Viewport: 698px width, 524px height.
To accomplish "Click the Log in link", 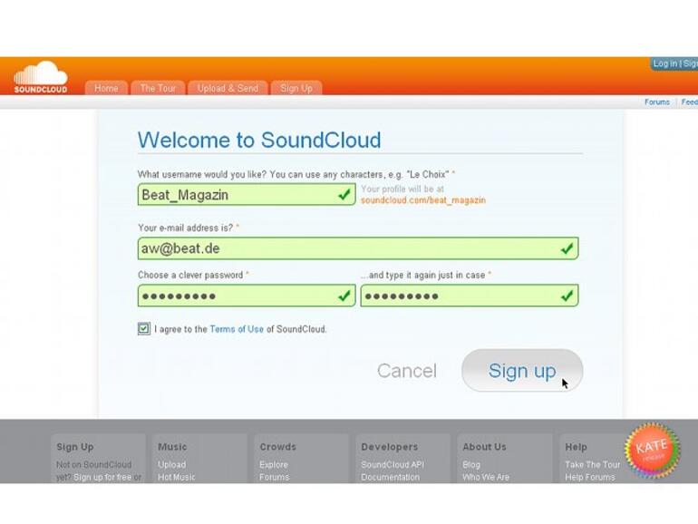I will (664, 64).
